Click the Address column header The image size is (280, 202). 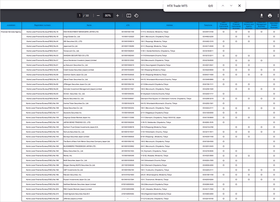point(169,25)
